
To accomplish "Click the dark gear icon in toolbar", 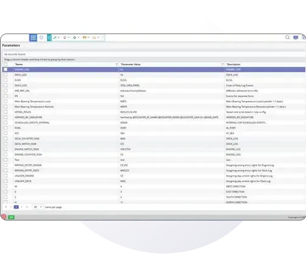I will (75, 38).
